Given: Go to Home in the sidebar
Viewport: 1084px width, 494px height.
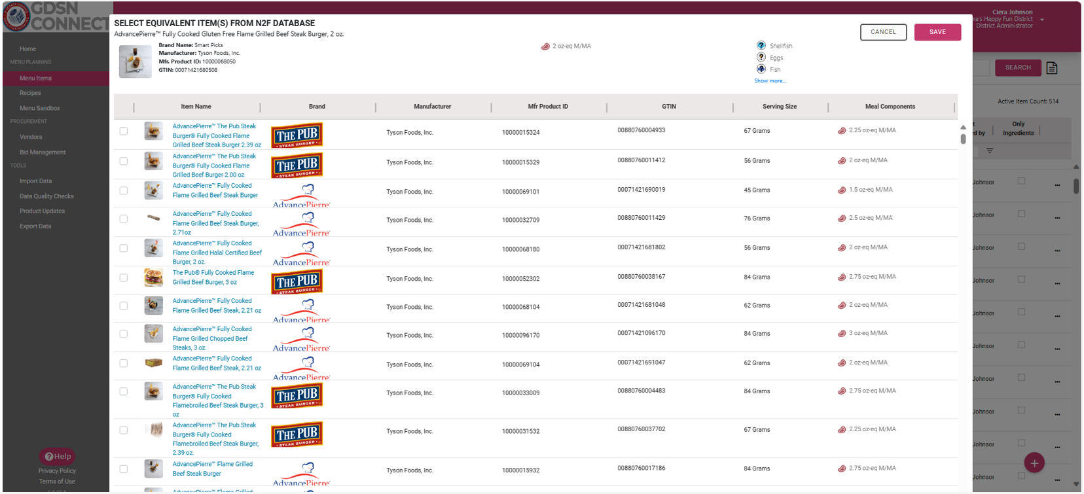Looking at the screenshot, I should (x=27, y=49).
